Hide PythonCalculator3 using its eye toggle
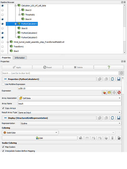 (2, 37)
